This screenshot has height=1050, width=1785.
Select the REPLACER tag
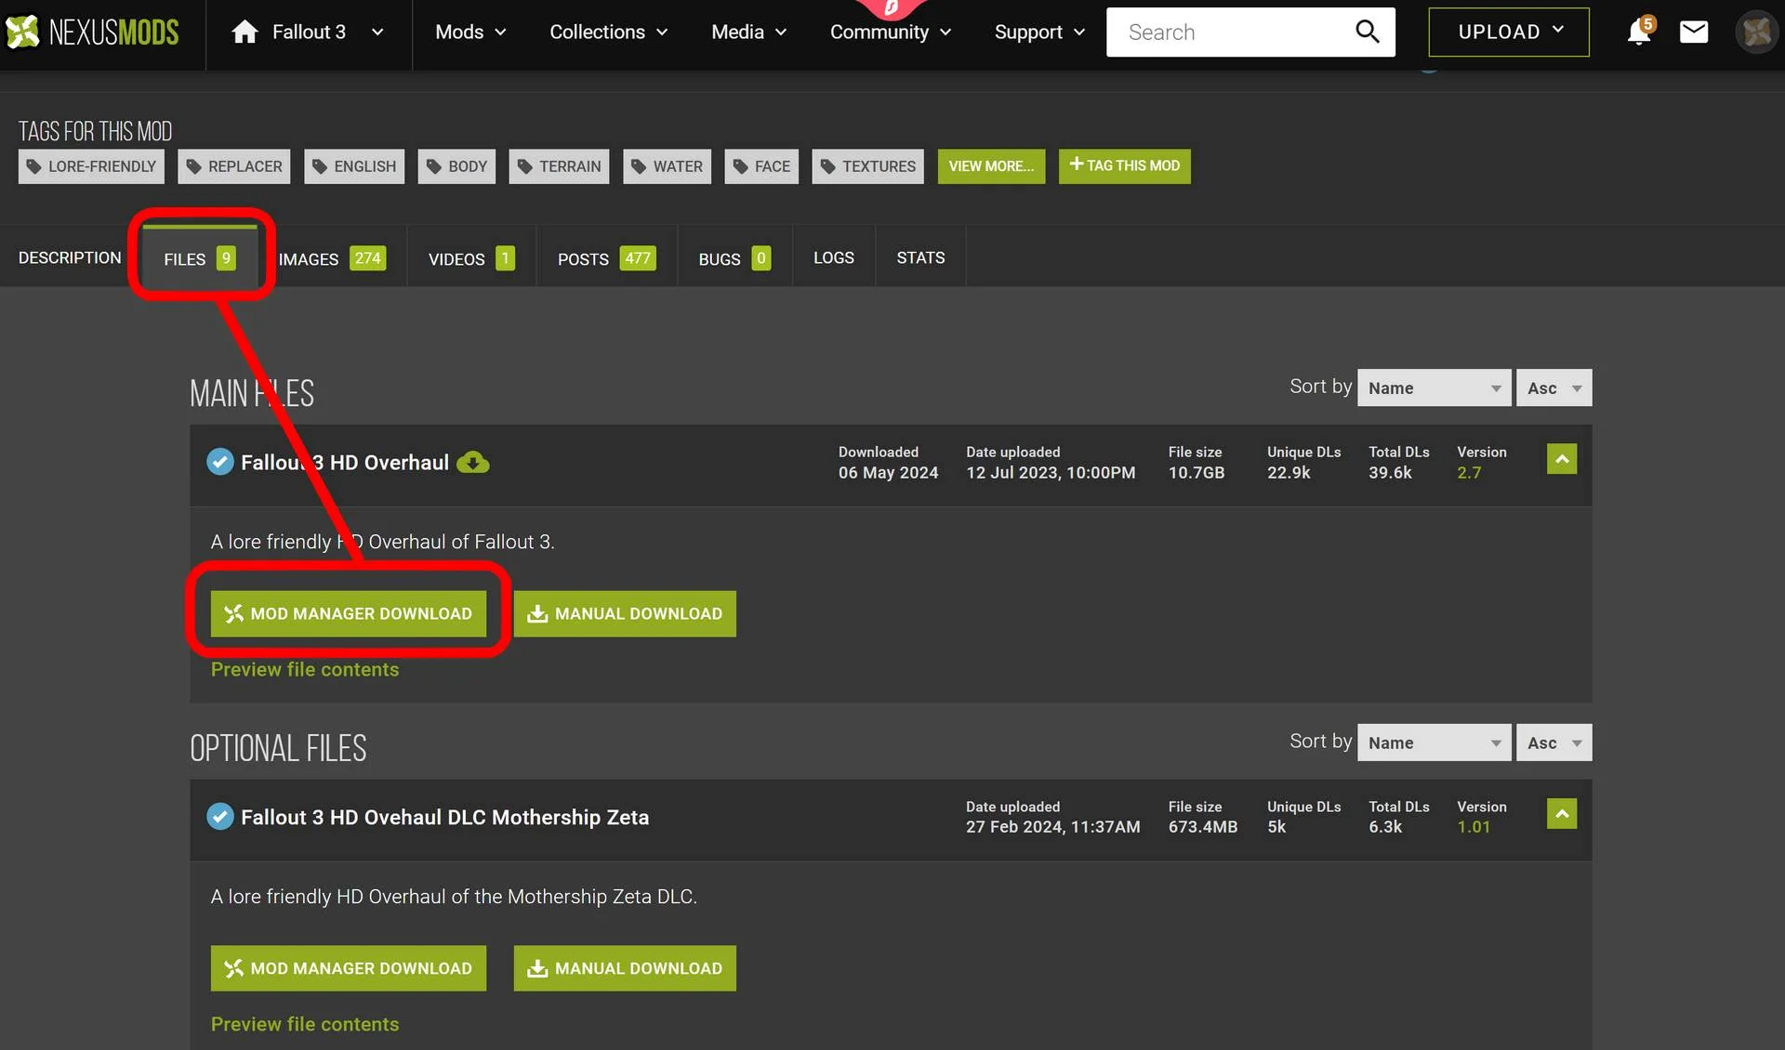pyautogui.click(x=234, y=166)
